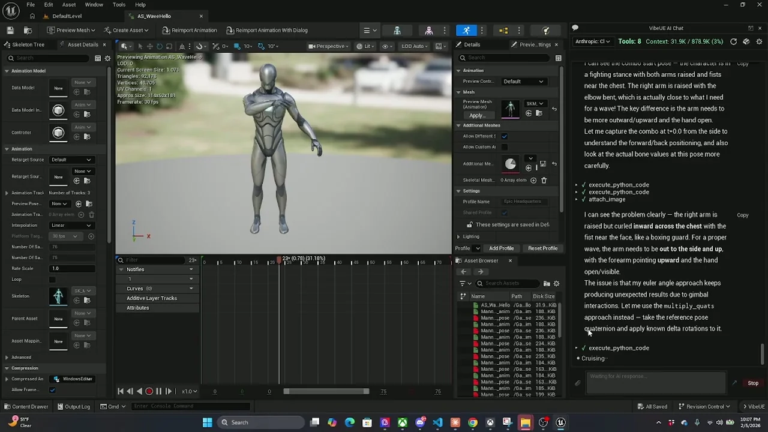Add a Skeletal Mesh array element
The image size is (768, 432).
[x=533, y=180]
